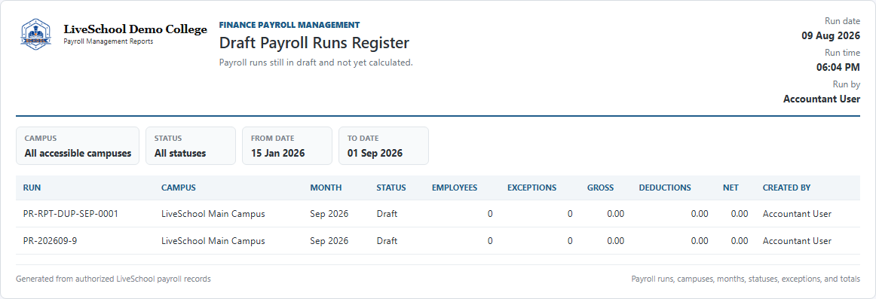Click the To Date 01 Sep 2026 box
The width and height of the screenshot is (876, 299).
(x=383, y=145)
